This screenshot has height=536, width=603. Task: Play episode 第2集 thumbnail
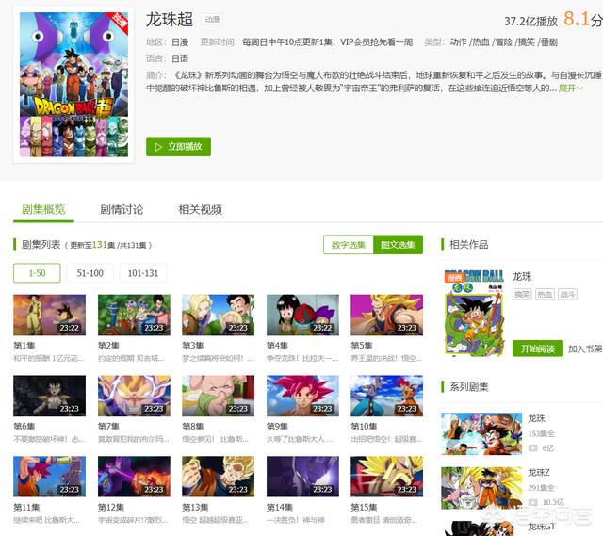tap(134, 315)
